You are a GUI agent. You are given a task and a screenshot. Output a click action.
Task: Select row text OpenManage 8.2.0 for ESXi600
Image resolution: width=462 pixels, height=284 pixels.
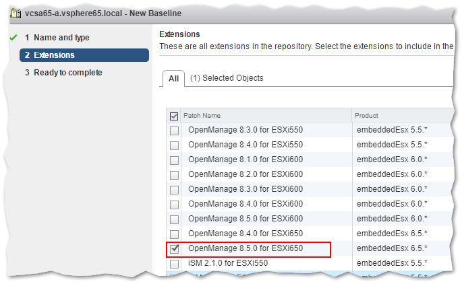(x=246, y=174)
